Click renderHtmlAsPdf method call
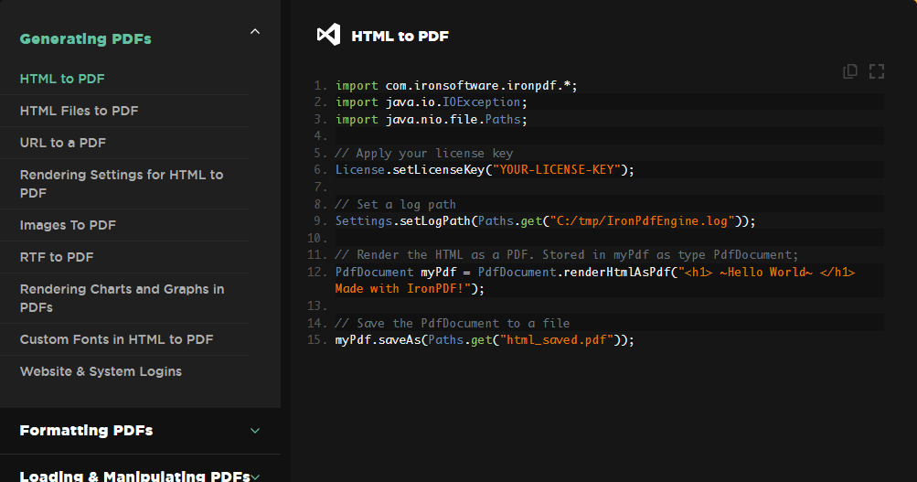The width and height of the screenshot is (917, 482). point(617,272)
